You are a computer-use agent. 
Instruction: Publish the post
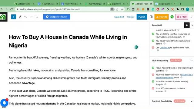[x=142, y=17]
